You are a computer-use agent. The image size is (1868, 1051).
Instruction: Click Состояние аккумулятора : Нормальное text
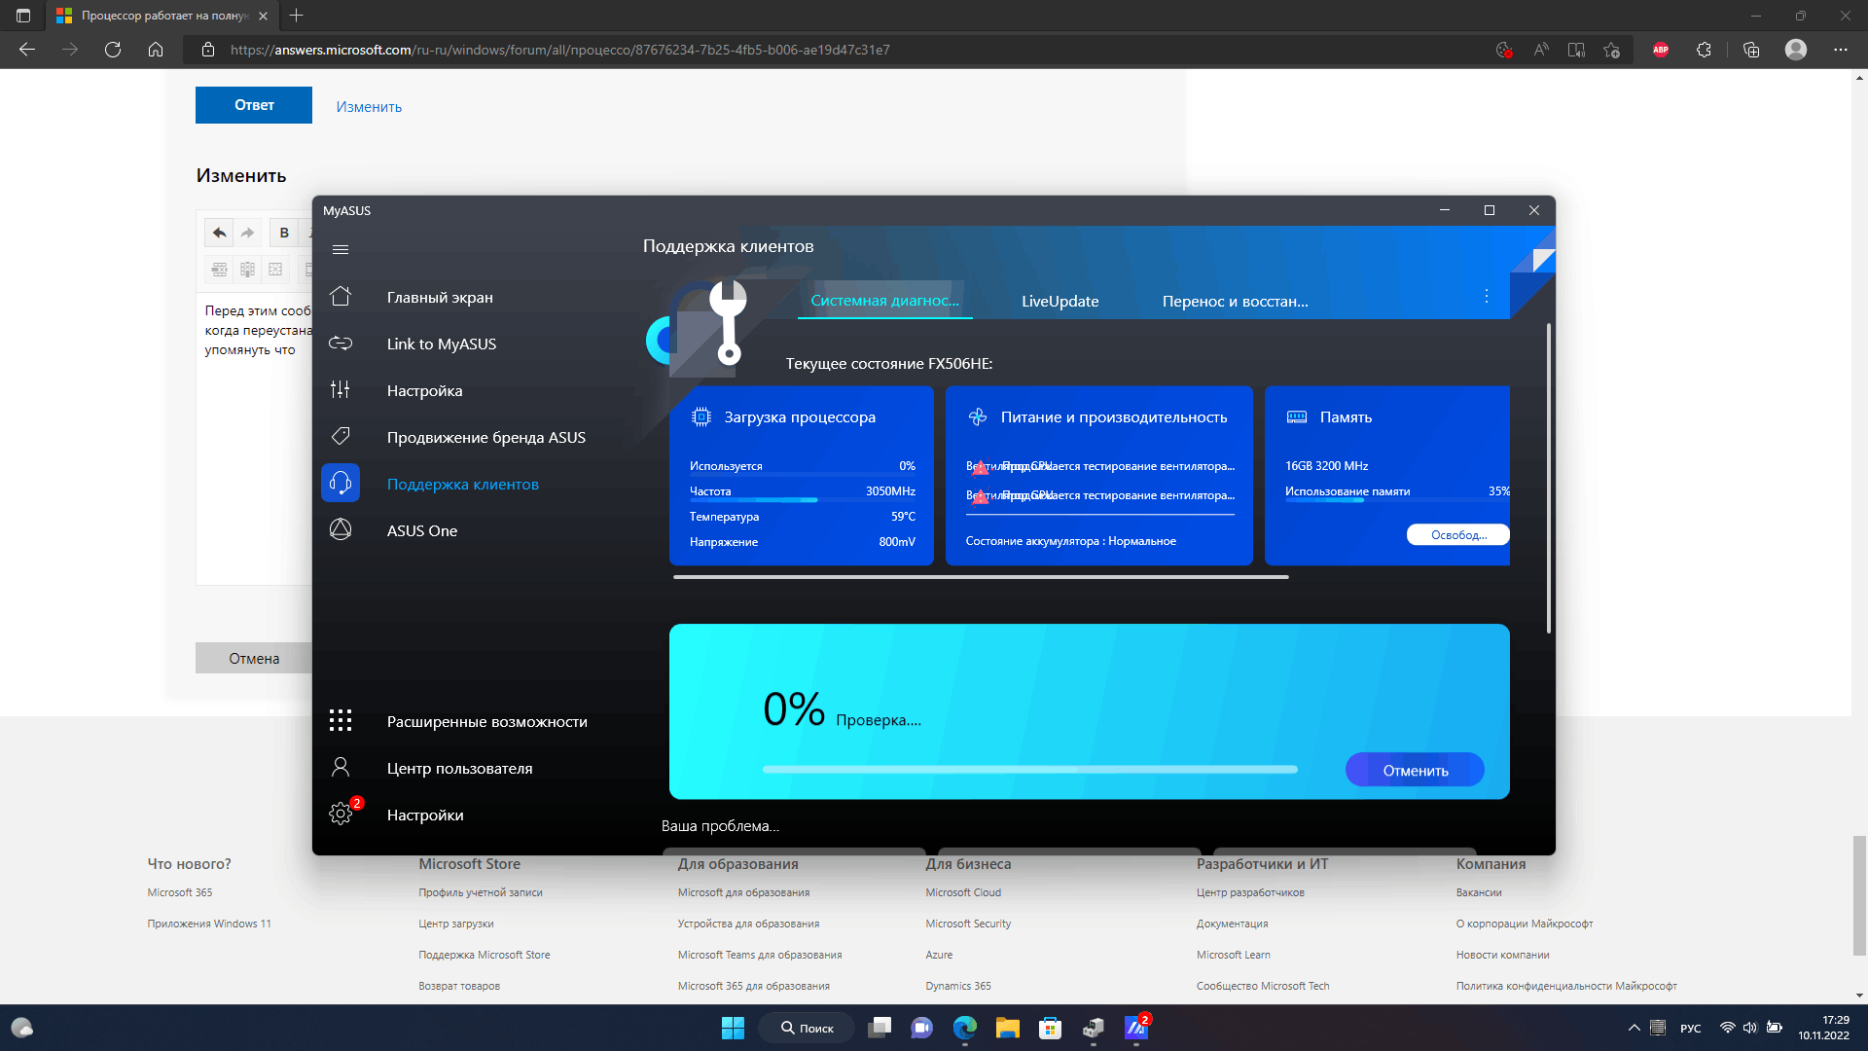[1070, 541]
